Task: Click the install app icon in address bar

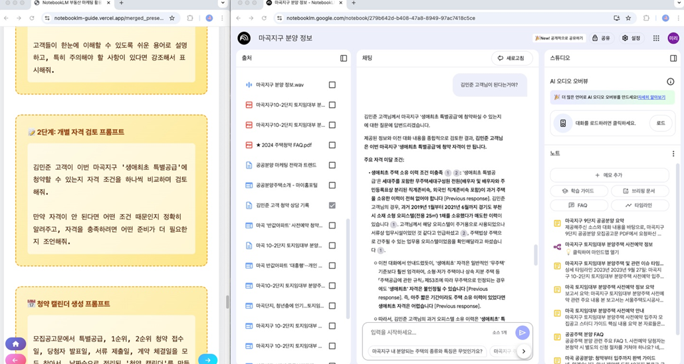Action: tap(616, 18)
